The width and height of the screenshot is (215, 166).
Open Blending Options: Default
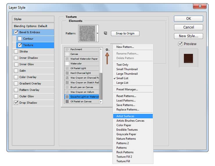[x=33, y=26]
